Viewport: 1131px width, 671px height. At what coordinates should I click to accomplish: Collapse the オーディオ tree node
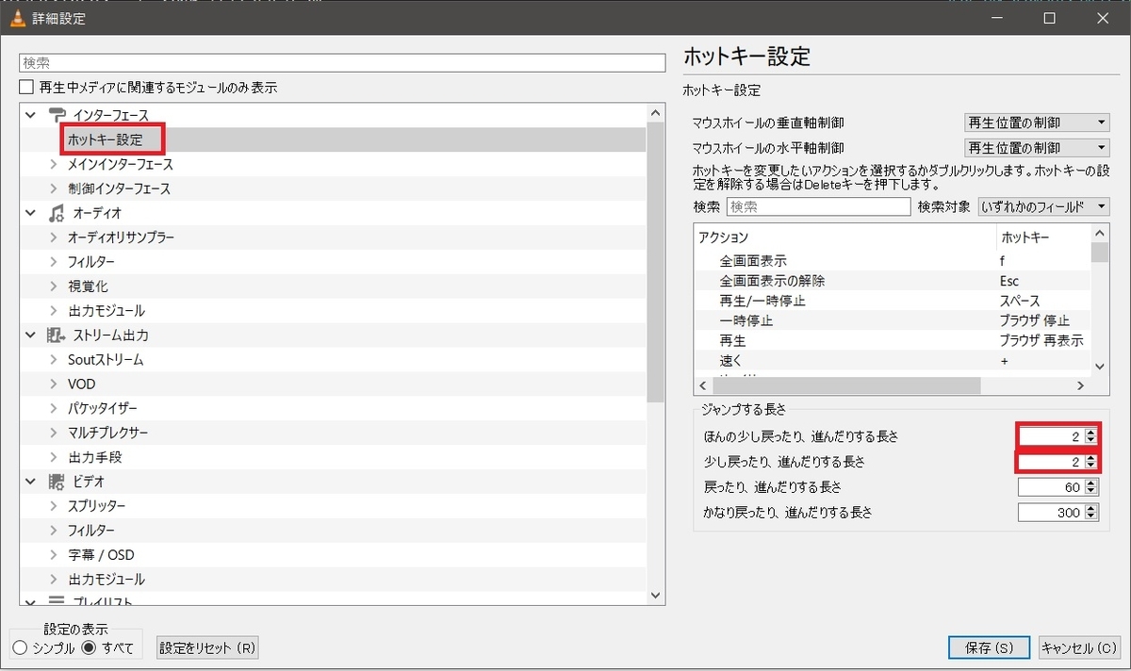[x=31, y=213]
